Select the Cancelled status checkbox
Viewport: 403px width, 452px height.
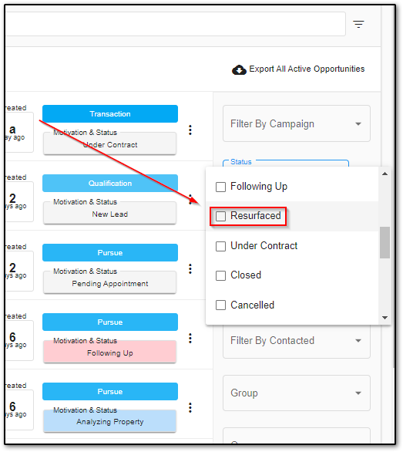(x=220, y=305)
